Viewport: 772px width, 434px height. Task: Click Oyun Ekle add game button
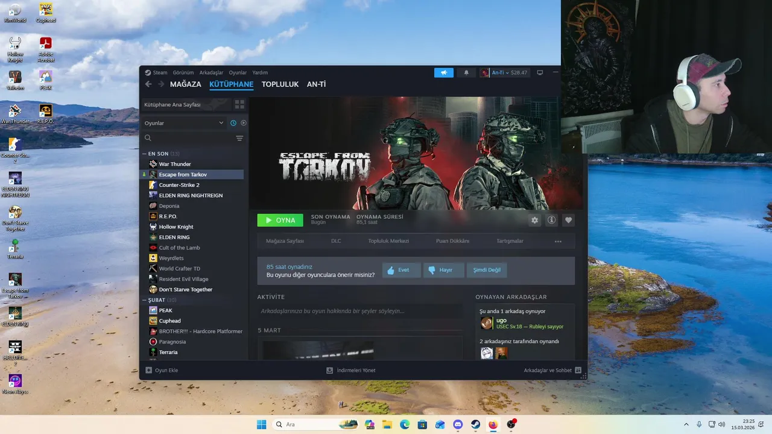point(162,370)
